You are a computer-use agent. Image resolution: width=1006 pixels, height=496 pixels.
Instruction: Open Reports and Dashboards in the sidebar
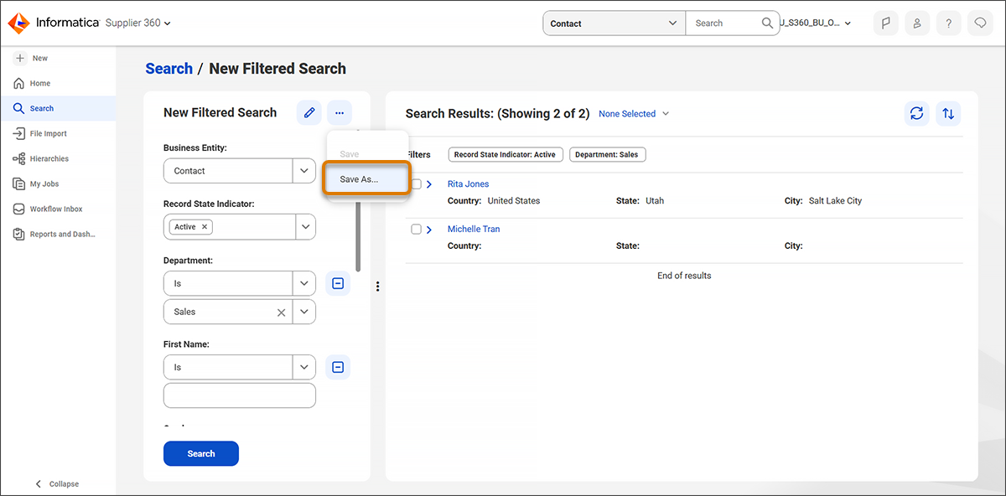pyautogui.click(x=58, y=234)
